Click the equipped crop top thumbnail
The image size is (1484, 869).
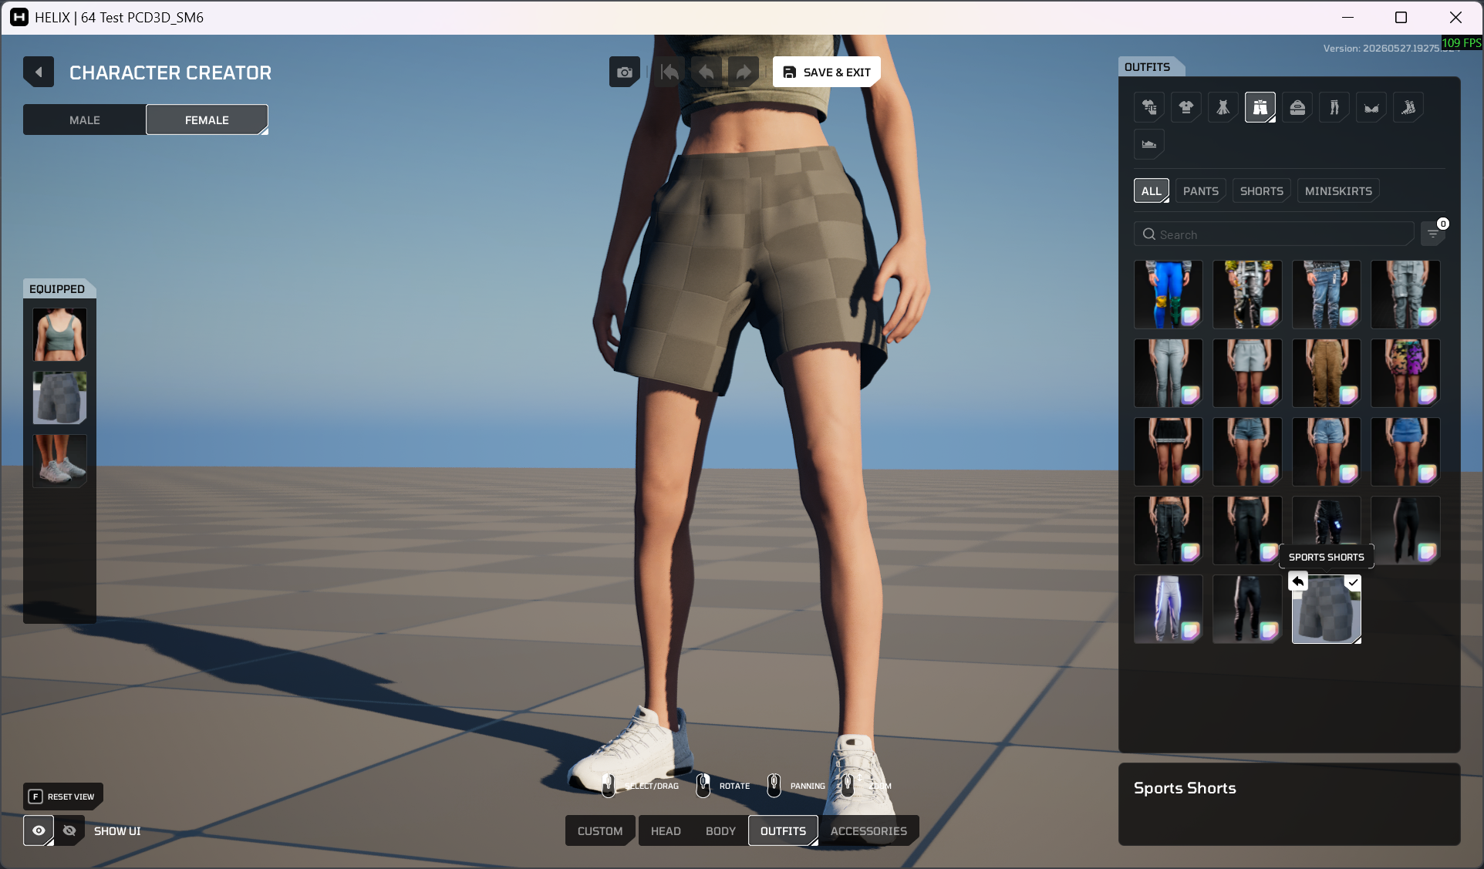[60, 335]
